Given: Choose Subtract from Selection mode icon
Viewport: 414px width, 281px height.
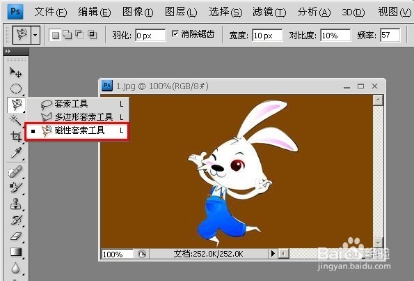Looking at the screenshot, I should coord(80,35).
